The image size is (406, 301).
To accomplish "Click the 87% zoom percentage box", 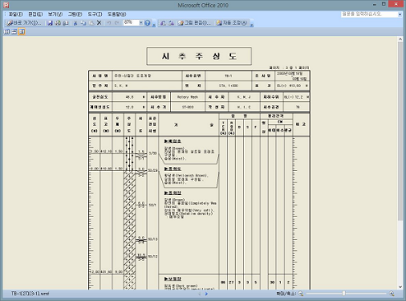I will coord(131,23).
